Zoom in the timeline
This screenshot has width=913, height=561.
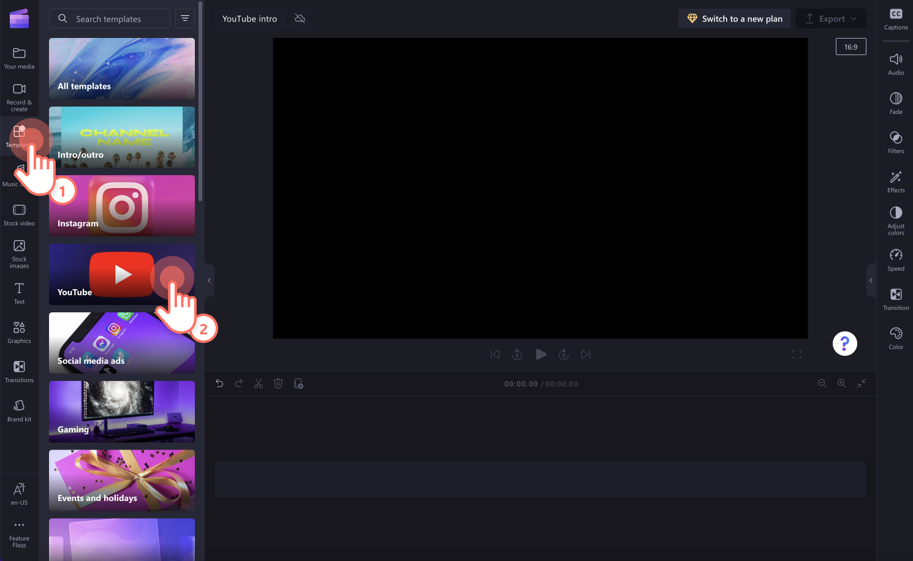842,383
